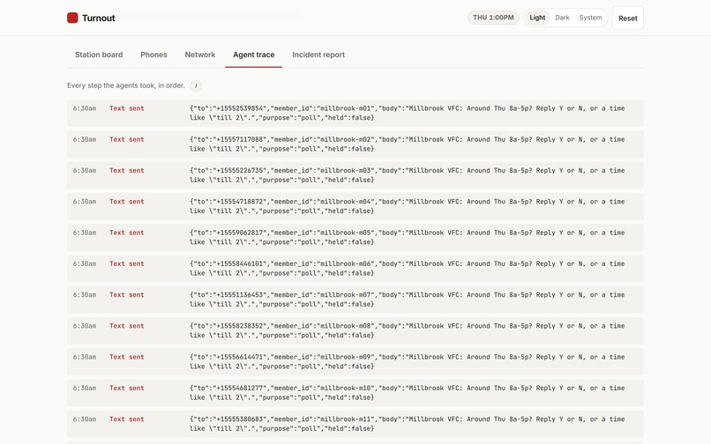Select the trace row for millbrook-m03
The height and width of the screenshot is (444, 711).
pyautogui.click(x=355, y=175)
